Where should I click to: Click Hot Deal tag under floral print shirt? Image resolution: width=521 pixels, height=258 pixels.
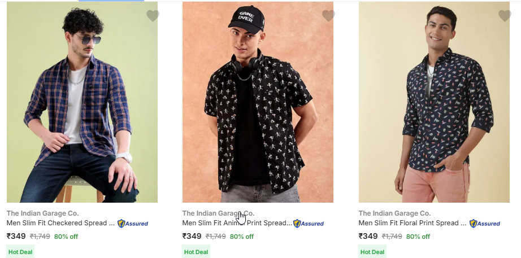[x=372, y=252]
